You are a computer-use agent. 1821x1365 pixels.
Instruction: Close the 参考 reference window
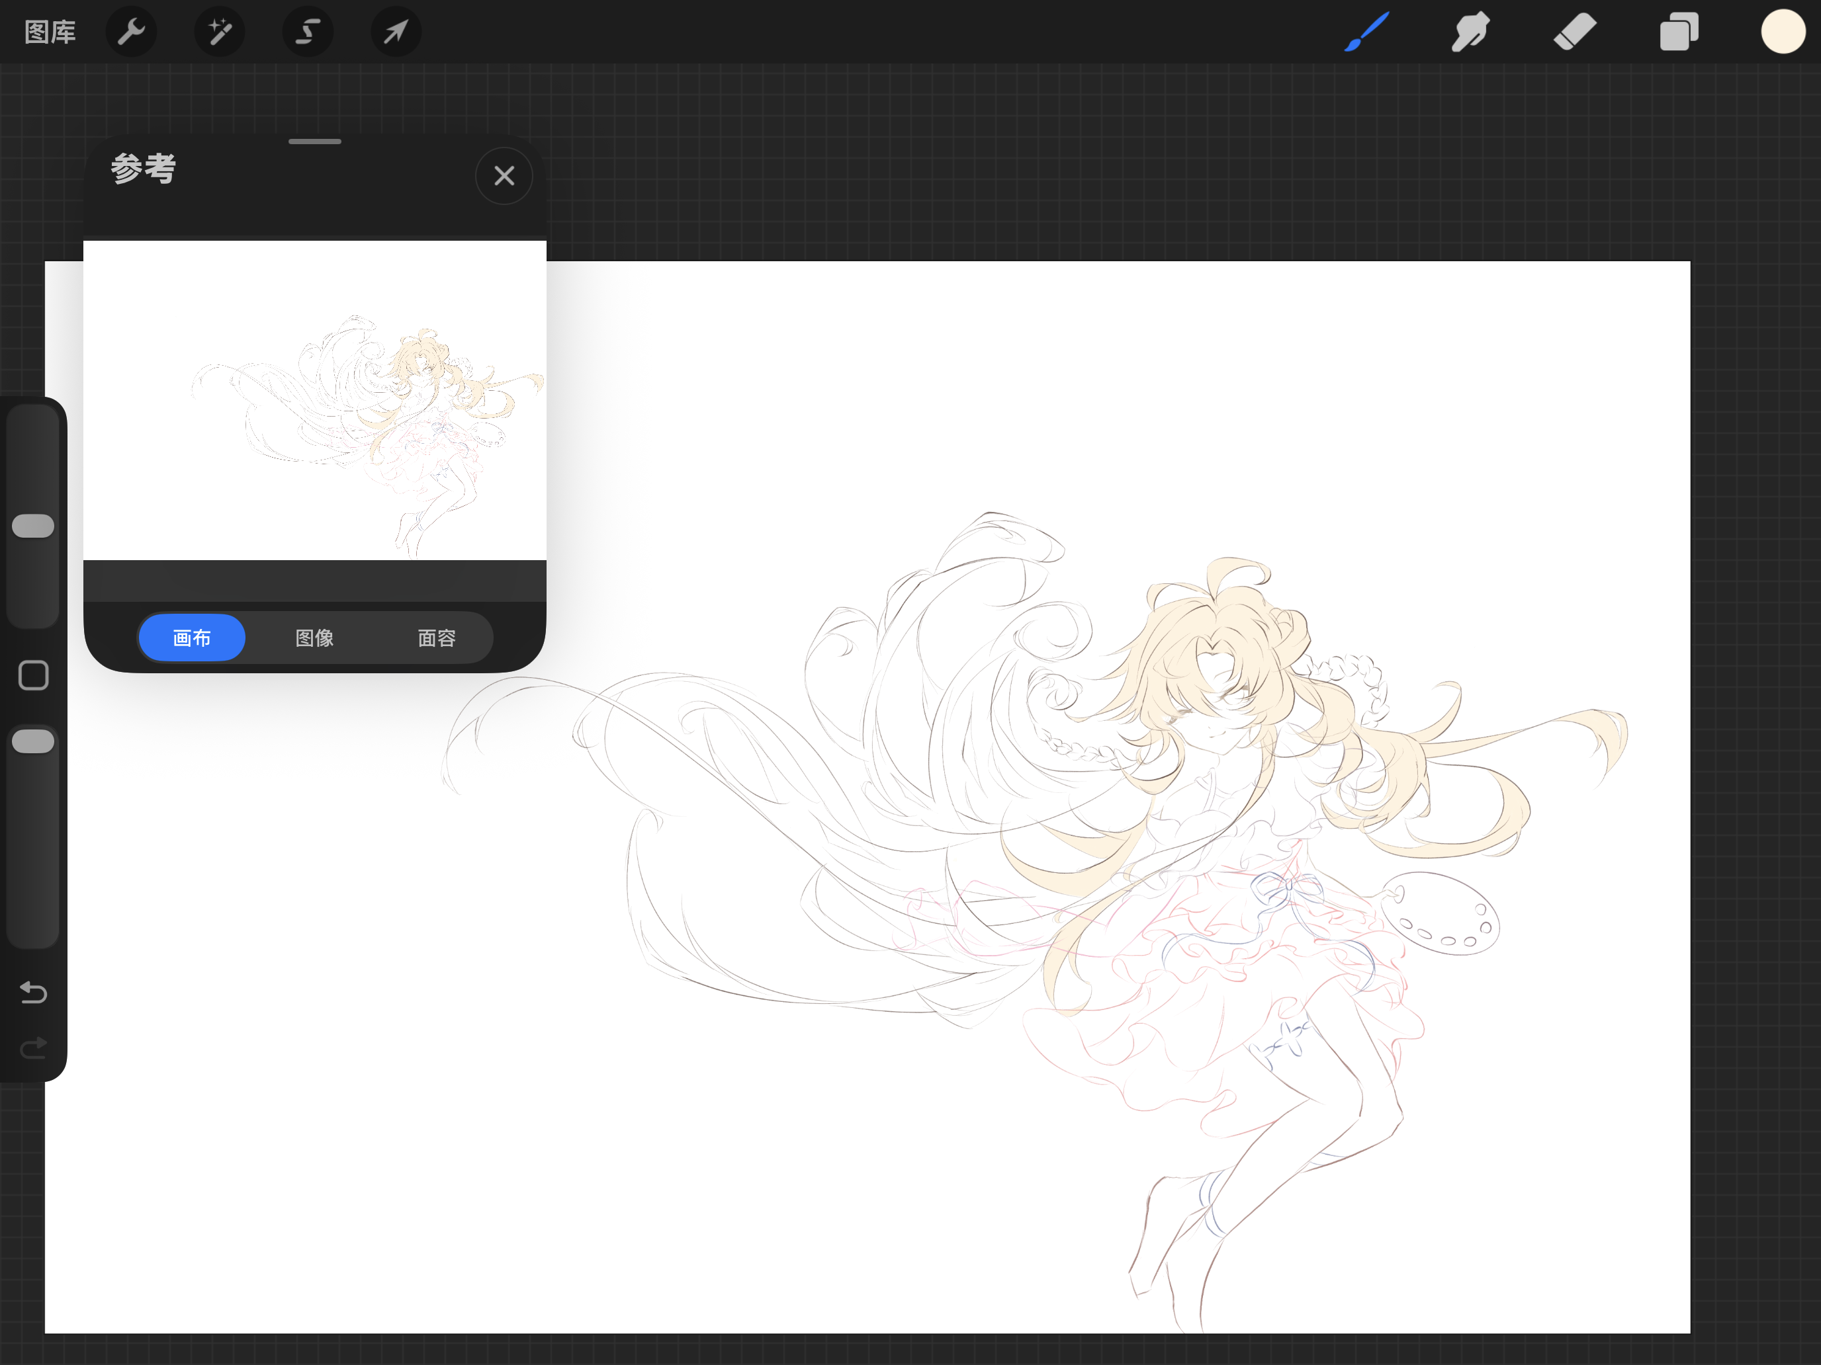coord(504,175)
